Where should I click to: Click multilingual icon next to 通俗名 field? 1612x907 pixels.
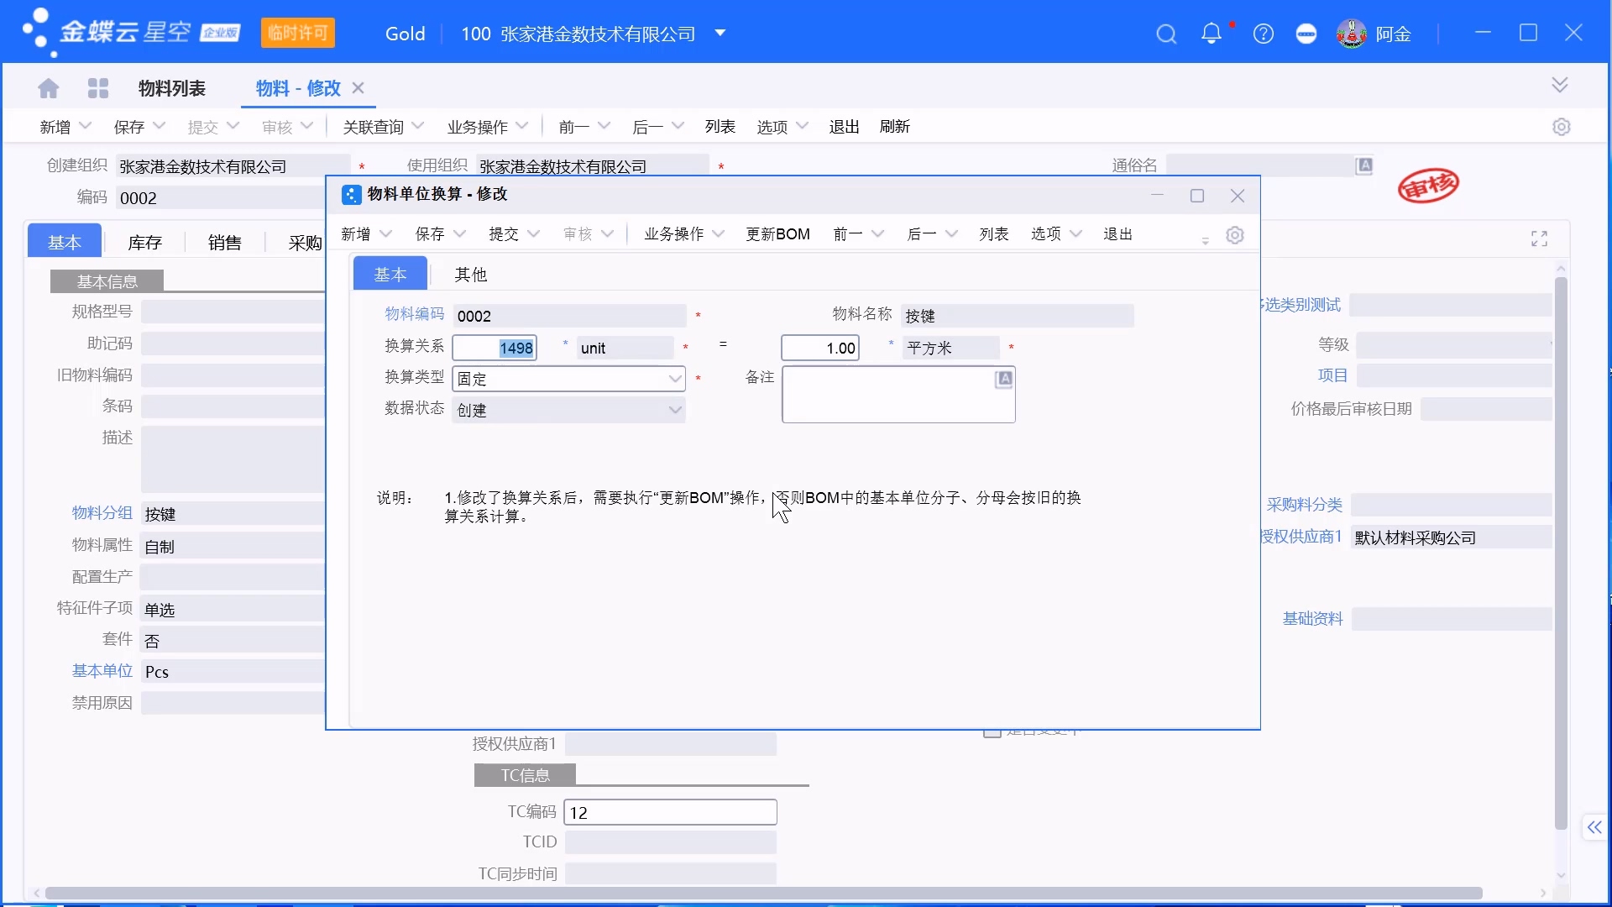(1364, 165)
